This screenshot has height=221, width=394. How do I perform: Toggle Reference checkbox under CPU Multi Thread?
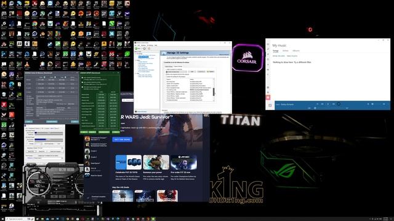[27, 141]
